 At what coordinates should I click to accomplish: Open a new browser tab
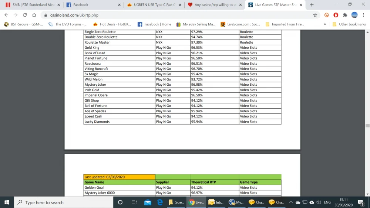[x=312, y=5]
